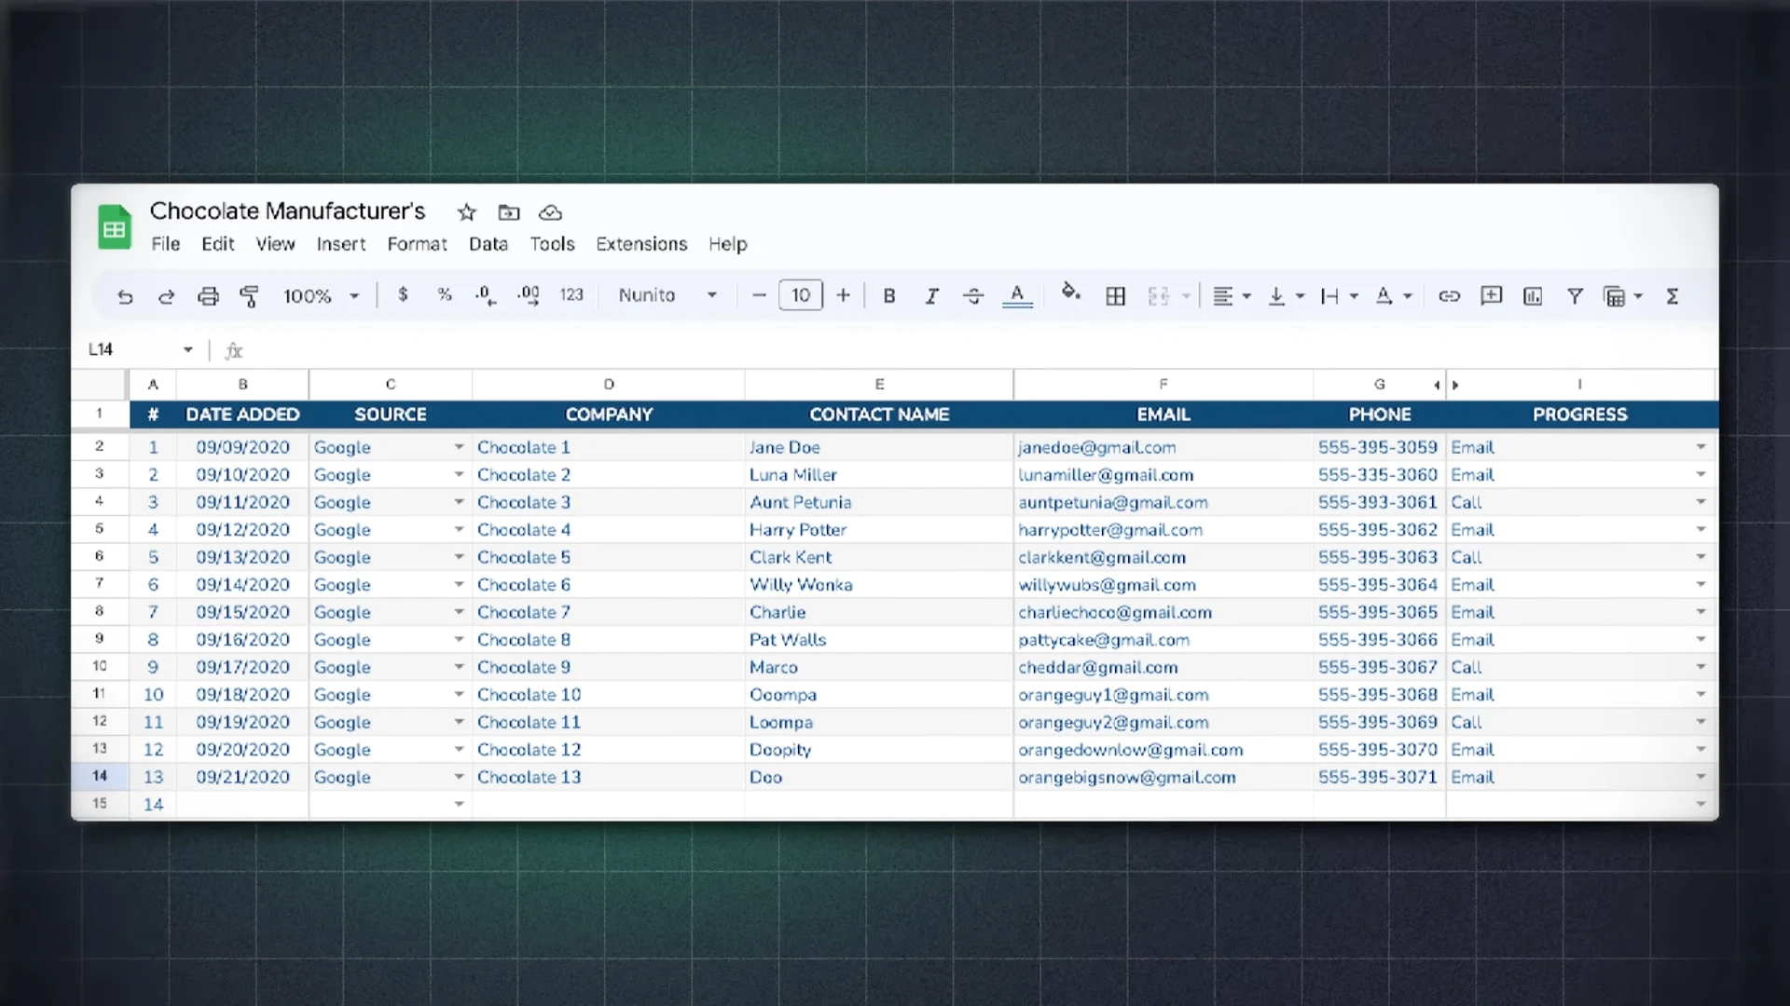
Task: Select row 14 header
Action: point(100,776)
